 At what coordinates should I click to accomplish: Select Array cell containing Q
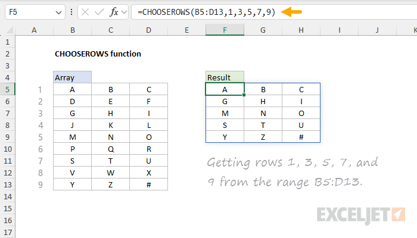tap(111, 149)
